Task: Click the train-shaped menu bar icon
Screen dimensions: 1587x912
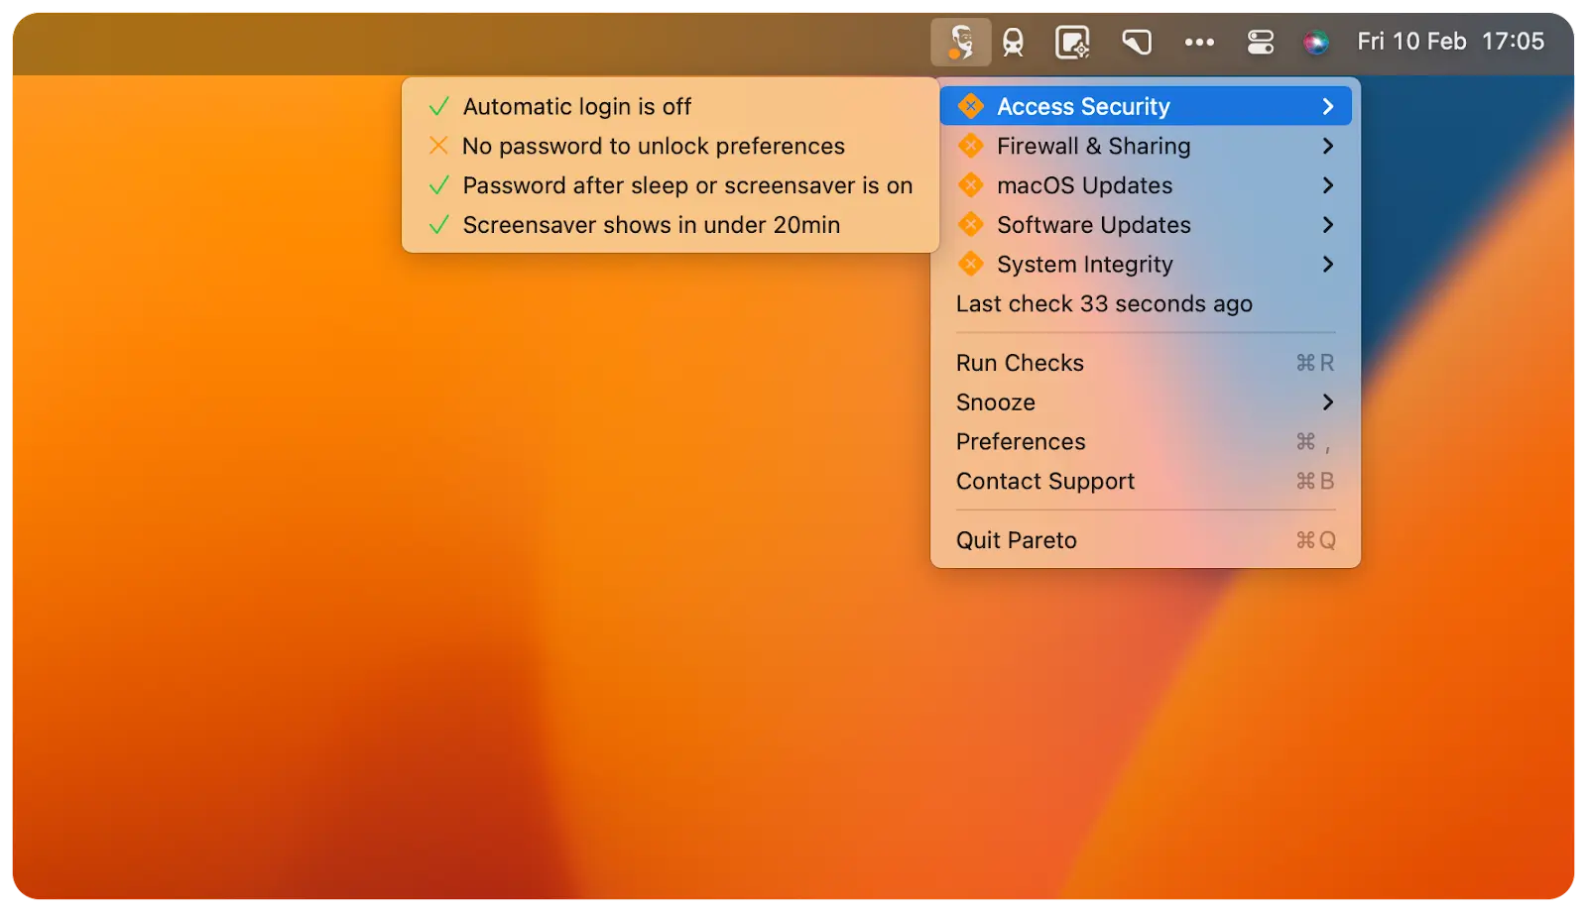Action: (1014, 42)
